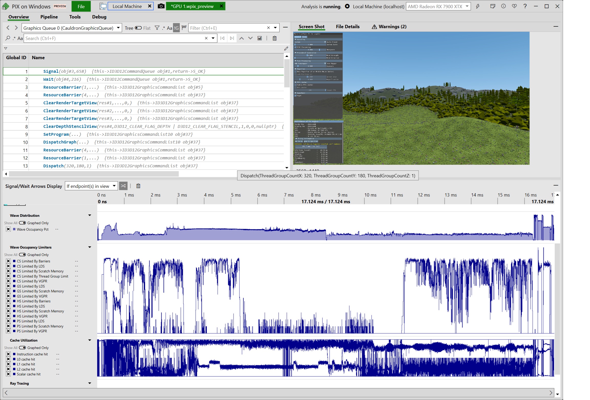
Task: Click the chart icon in the search toolbar
Action: point(260,38)
